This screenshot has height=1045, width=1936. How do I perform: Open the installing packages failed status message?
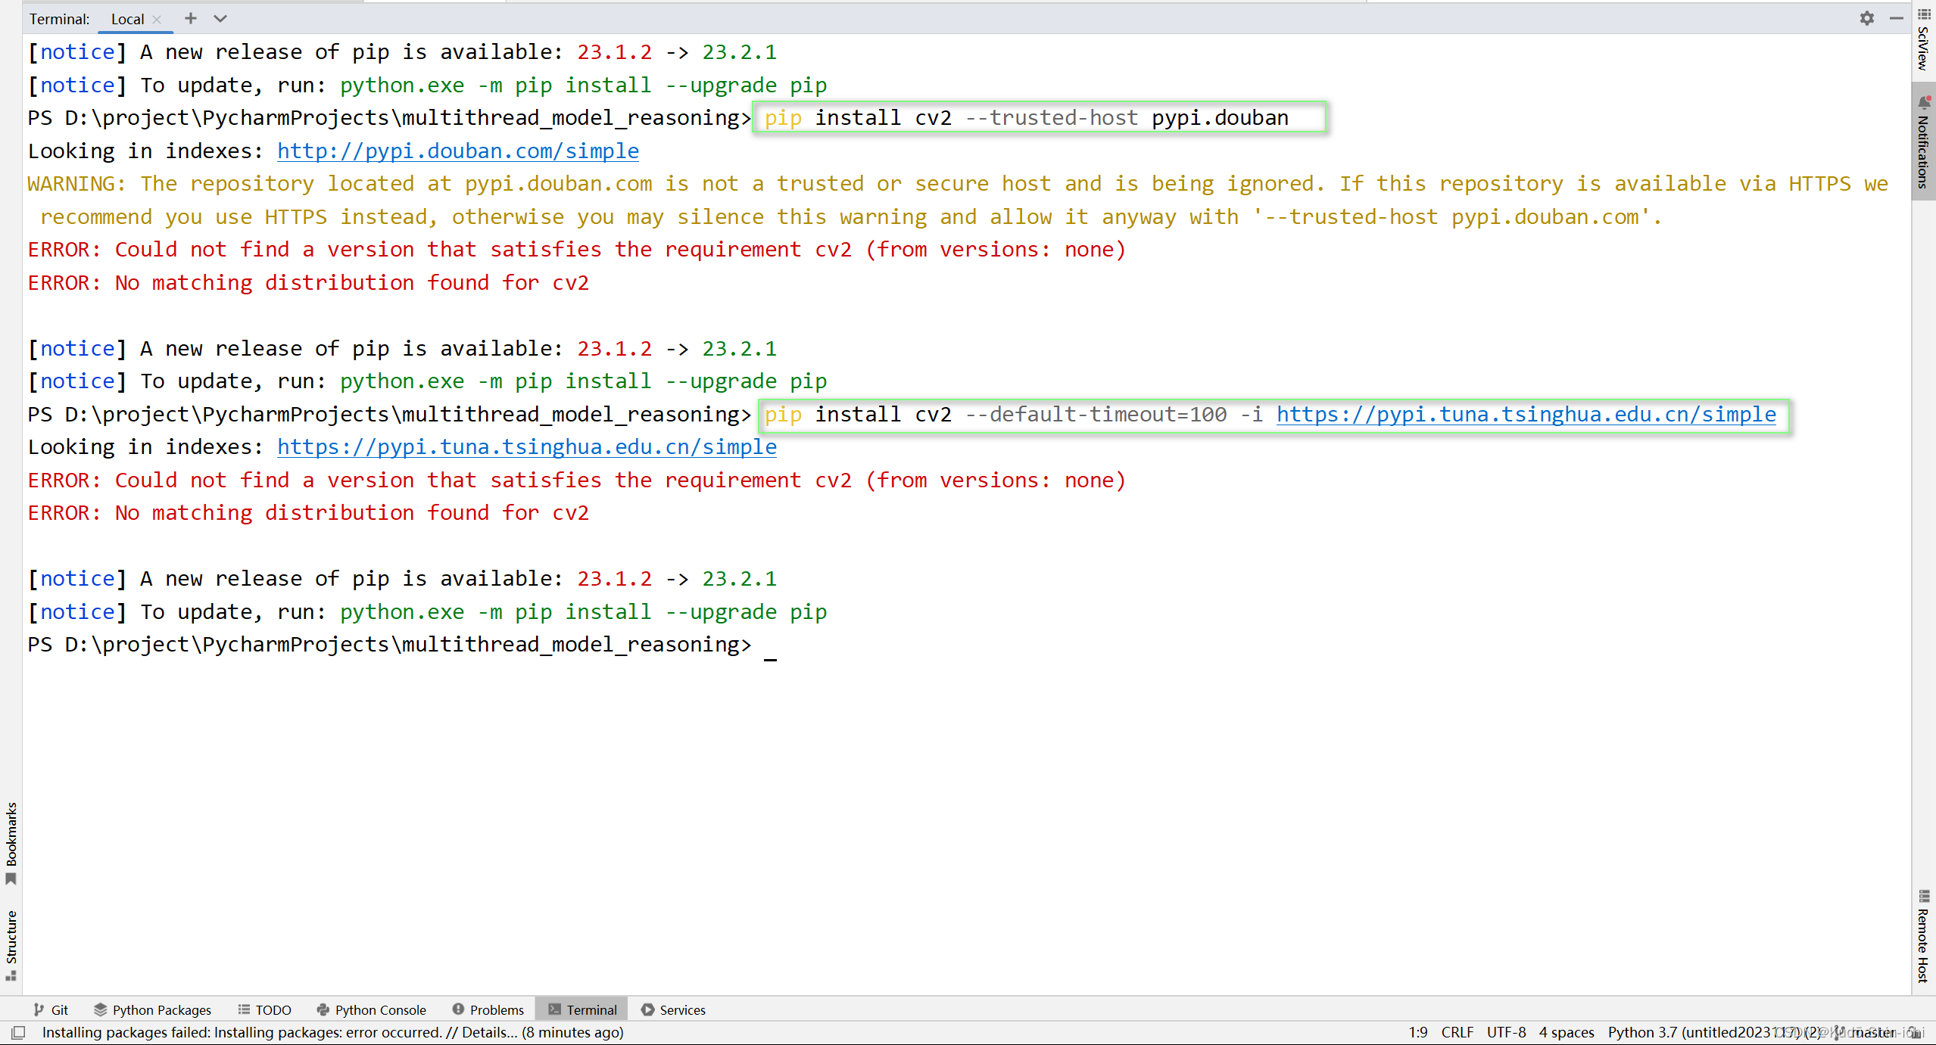pyautogui.click(x=332, y=1032)
